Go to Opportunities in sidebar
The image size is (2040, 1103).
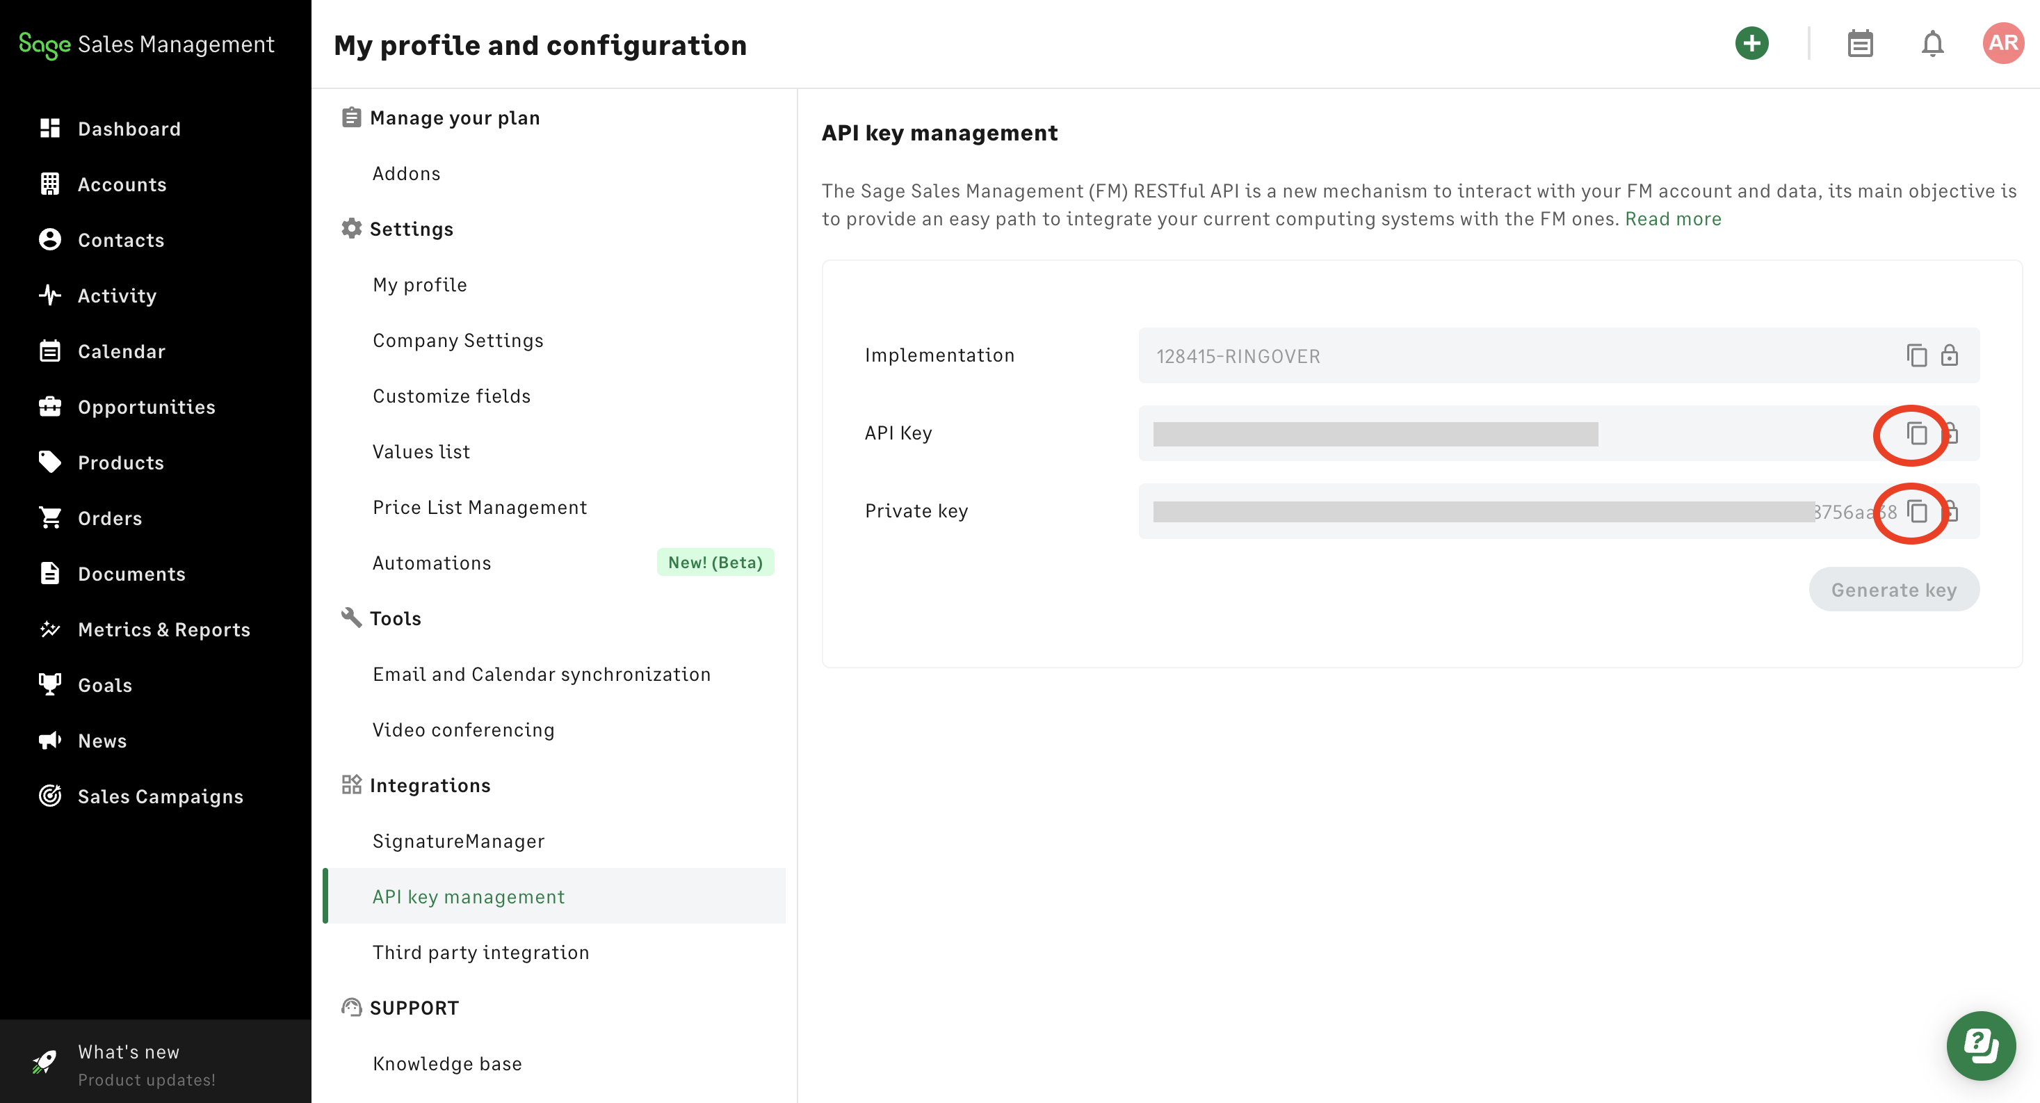point(146,406)
